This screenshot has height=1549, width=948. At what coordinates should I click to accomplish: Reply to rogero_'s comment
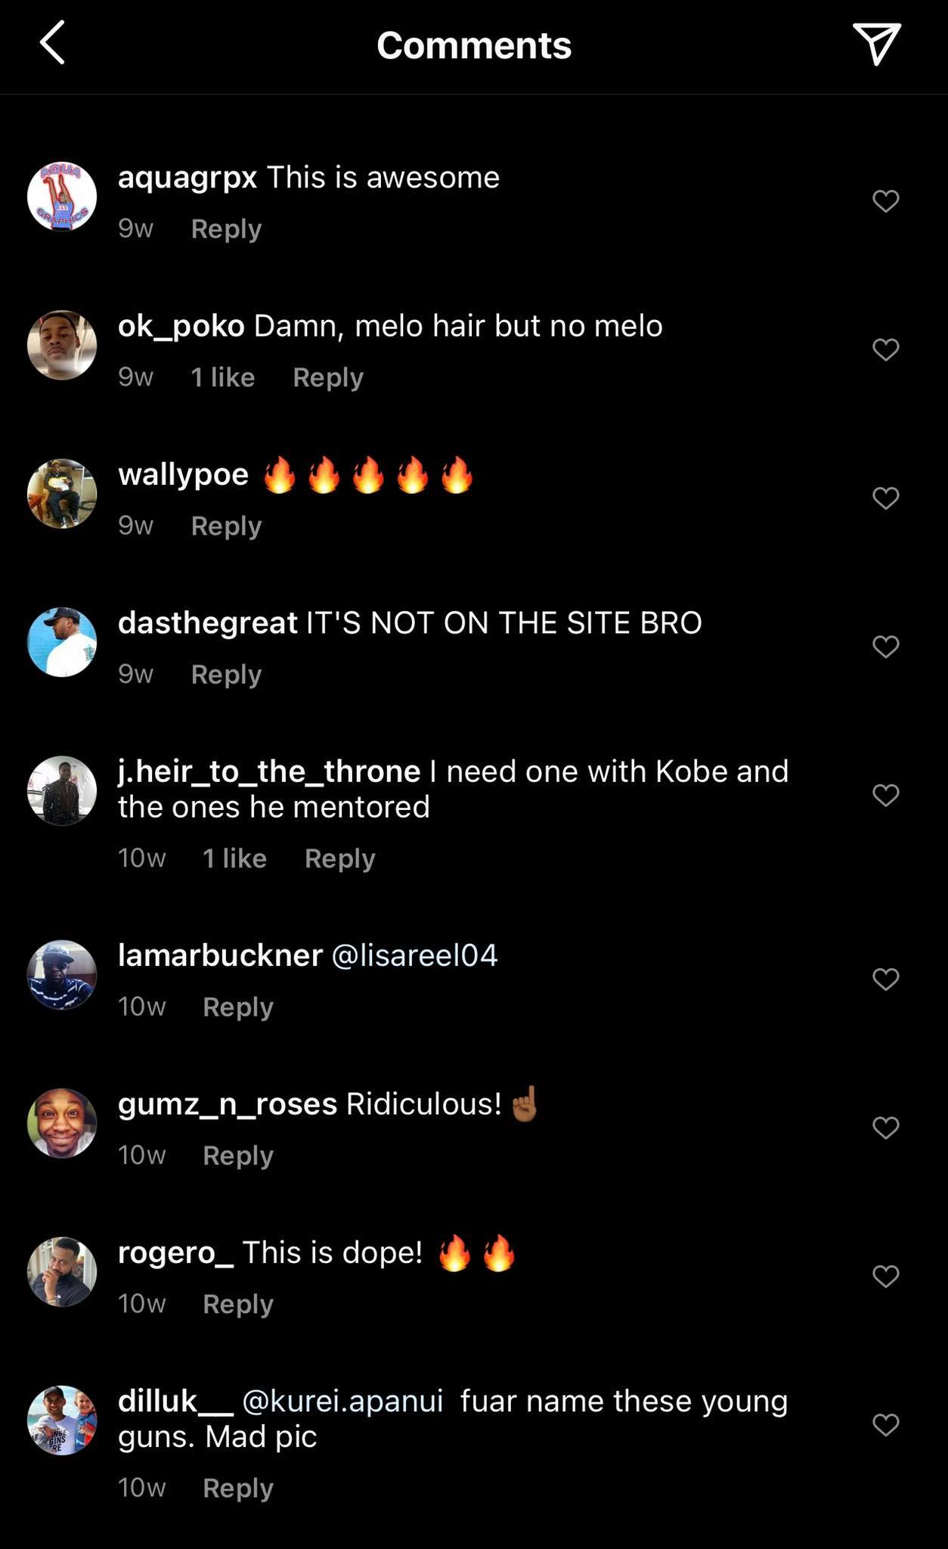point(238,1304)
